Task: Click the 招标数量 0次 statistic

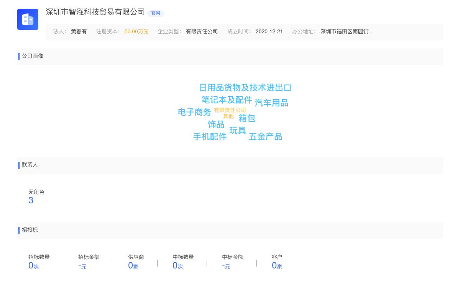Action: [33, 265]
